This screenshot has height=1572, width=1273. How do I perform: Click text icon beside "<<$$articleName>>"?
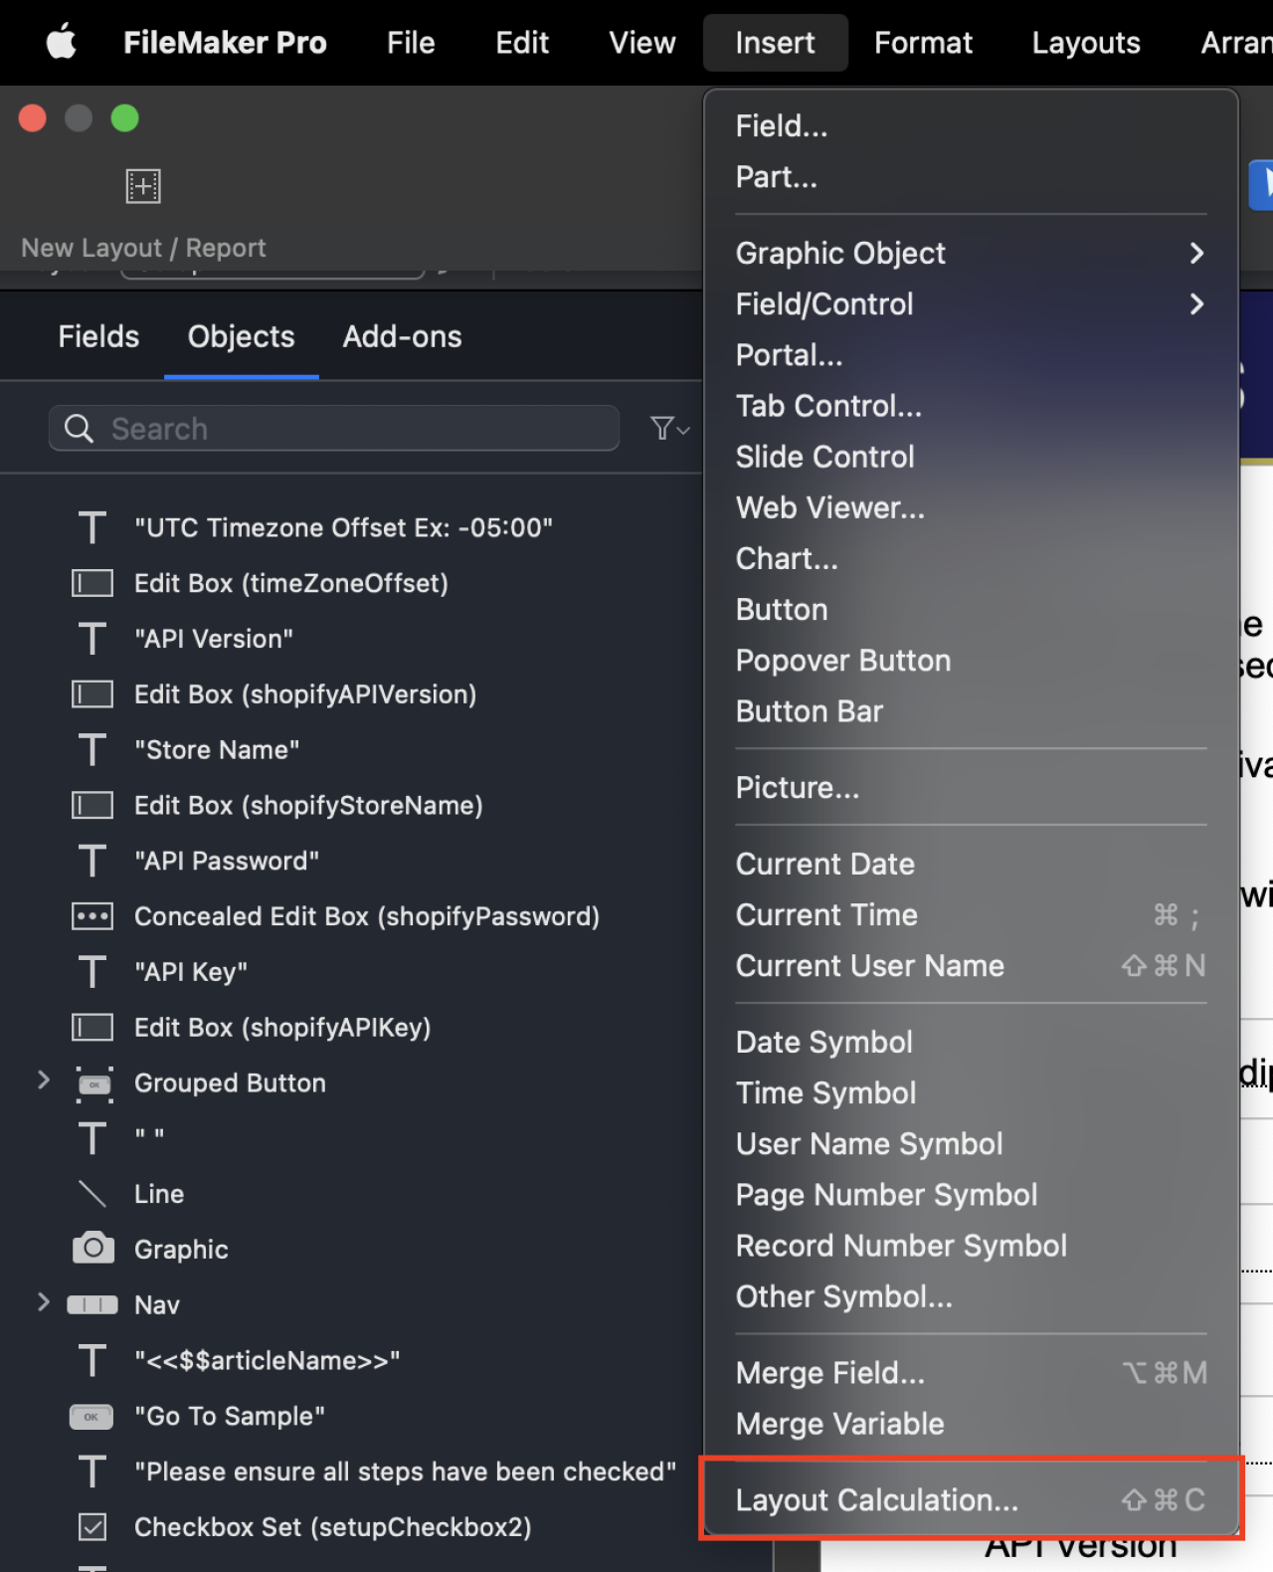pyautogui.click(x=92, y=1361)
